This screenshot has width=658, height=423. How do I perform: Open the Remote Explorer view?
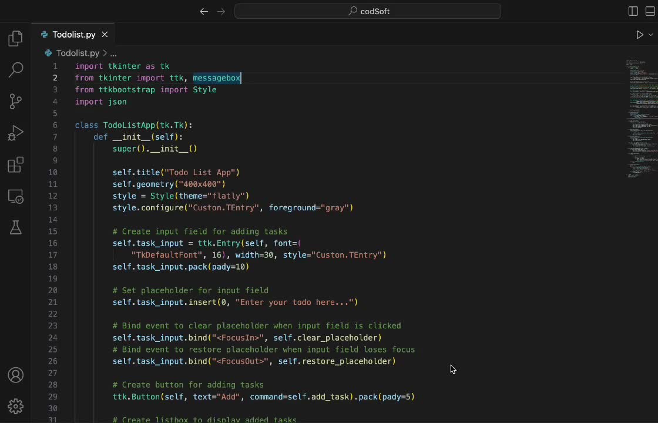16,197
